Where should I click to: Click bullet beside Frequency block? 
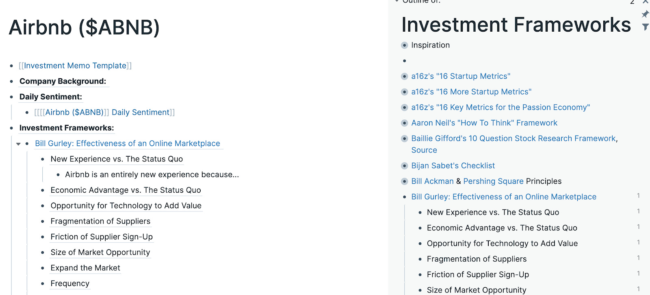[43, 284]
